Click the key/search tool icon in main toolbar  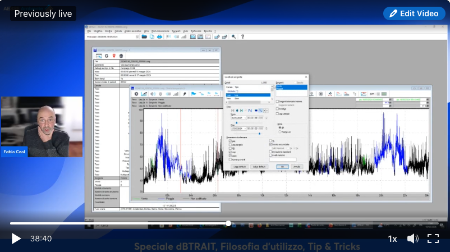pos(233,36)
